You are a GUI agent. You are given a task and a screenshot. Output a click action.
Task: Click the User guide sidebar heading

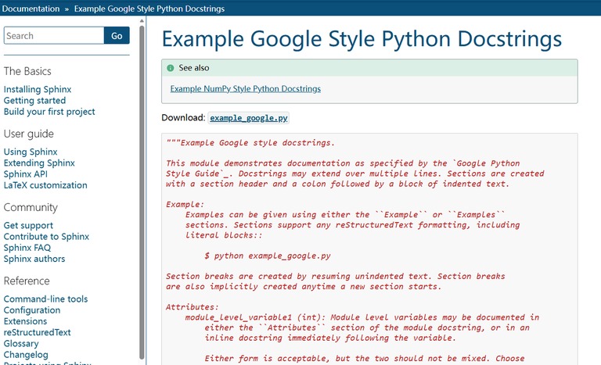click(x=29, y=134)
